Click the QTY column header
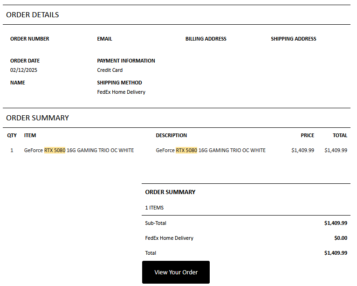Screen dimensions: 357x286 (x=12, y=135)
